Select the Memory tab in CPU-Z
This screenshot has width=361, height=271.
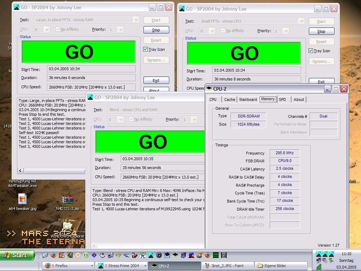[x=268, y=99]
